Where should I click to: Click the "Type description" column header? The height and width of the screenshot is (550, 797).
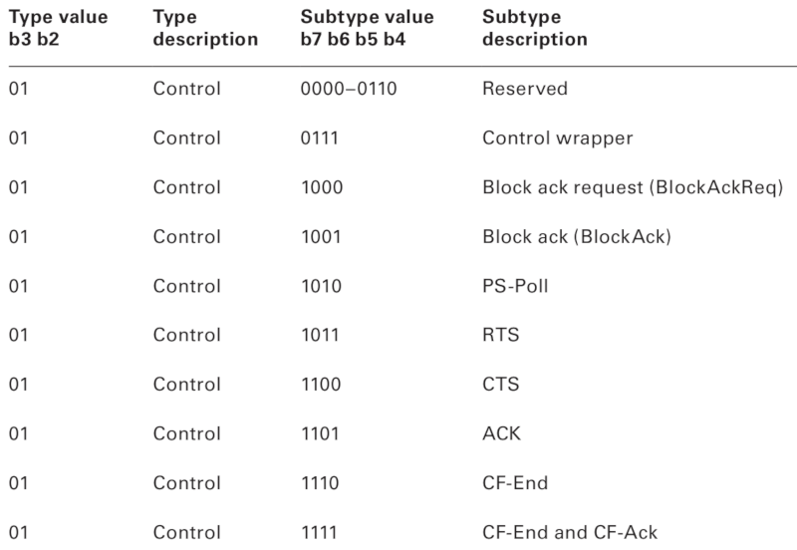coord(205,31)
